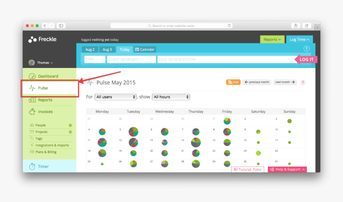Subscribe to the Pulse RSS feed

pos(233,82)
